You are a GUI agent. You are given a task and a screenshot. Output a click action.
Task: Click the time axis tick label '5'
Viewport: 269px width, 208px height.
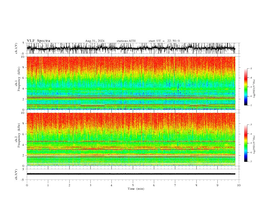[133, 185]
